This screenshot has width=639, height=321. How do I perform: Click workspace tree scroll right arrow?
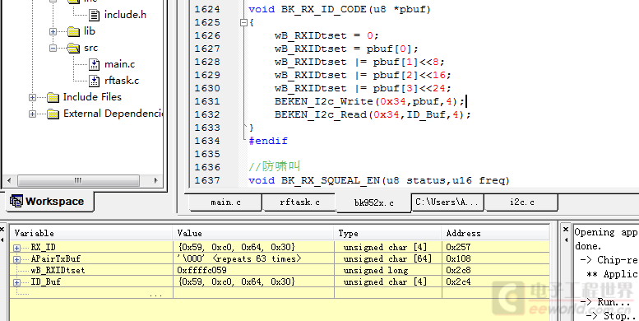[x=156, y=180]
